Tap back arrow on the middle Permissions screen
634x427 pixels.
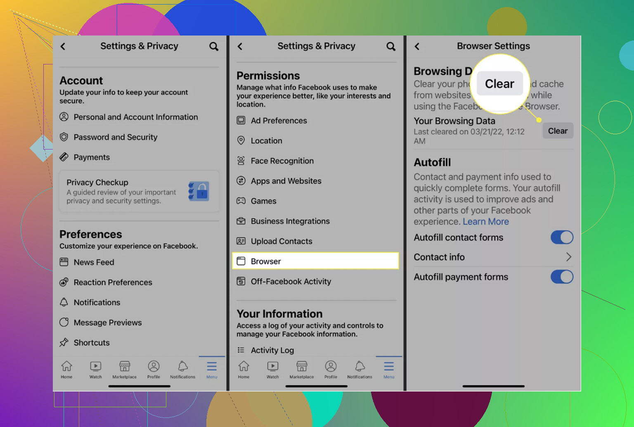click(x=240, y=46)
